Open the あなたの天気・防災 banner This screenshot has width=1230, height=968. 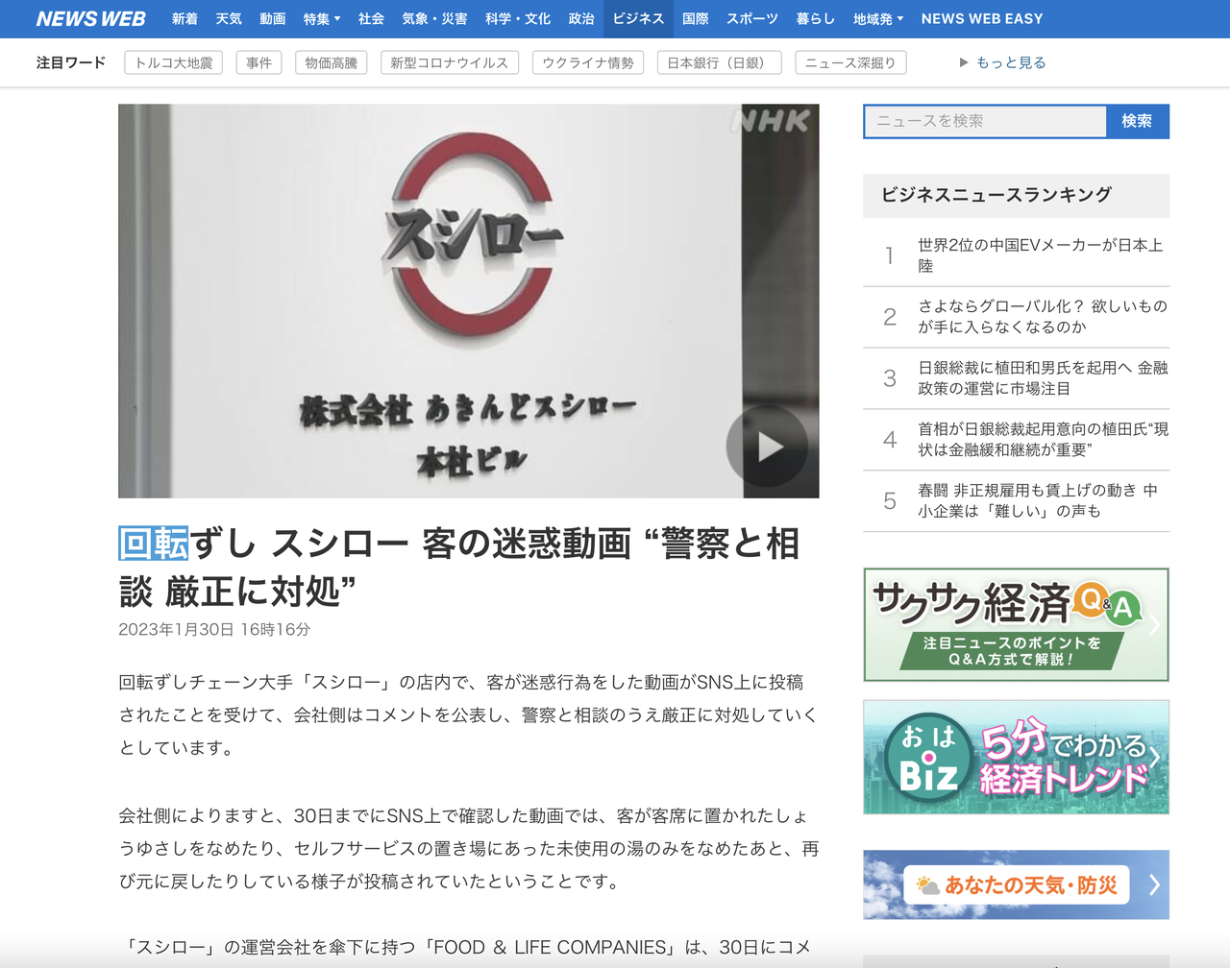(1017, 884)
